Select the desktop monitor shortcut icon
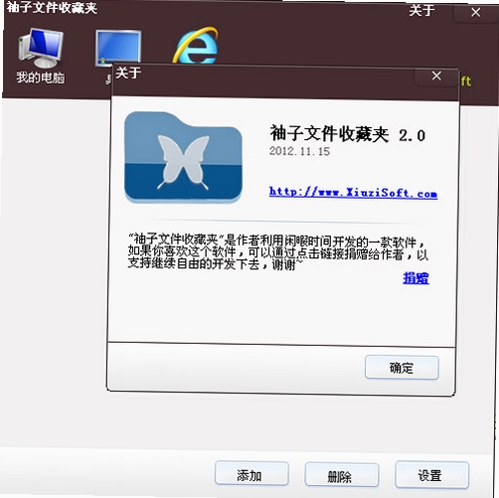The width and height of the screenshot is (499, 498). [x=118, y=48]
